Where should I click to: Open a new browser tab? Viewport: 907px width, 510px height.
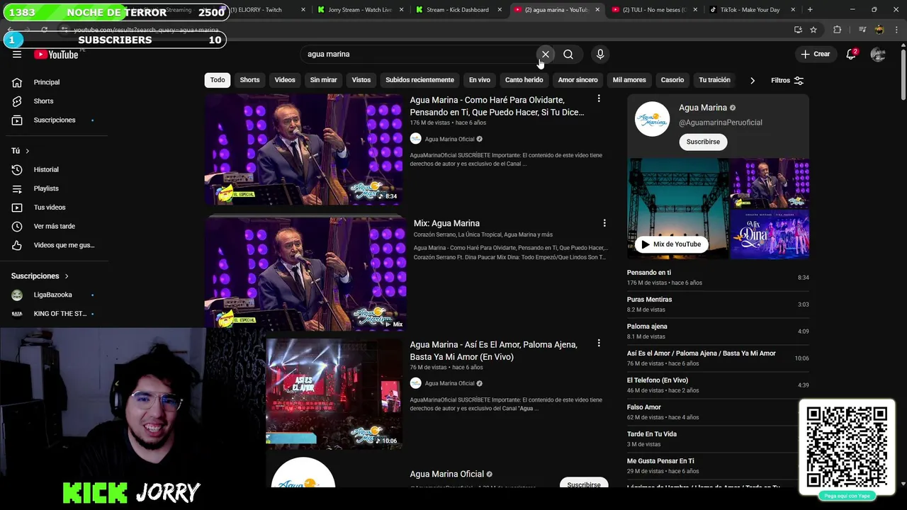click(x=810, y=10)
